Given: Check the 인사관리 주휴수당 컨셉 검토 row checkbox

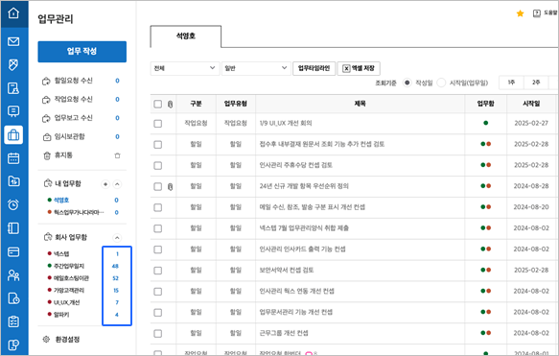Looking at the screenshot, I should [157, 165].
